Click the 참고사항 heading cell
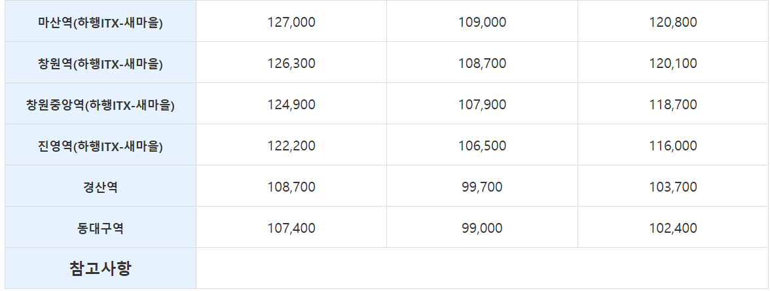 100,268
